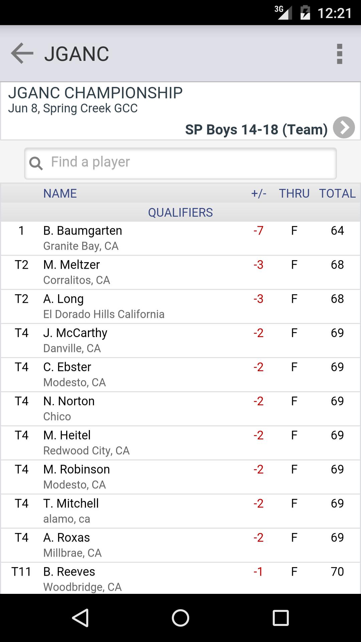361x642 pixels.
Task: Tap the Android home button
Action: (x=180, y=618)
